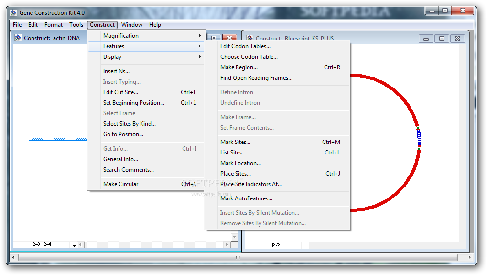The width and height of the screenshot is (487, 275).
Task: Close the Bluescript KS-PLUS window
Action: [x=457, y=39]
